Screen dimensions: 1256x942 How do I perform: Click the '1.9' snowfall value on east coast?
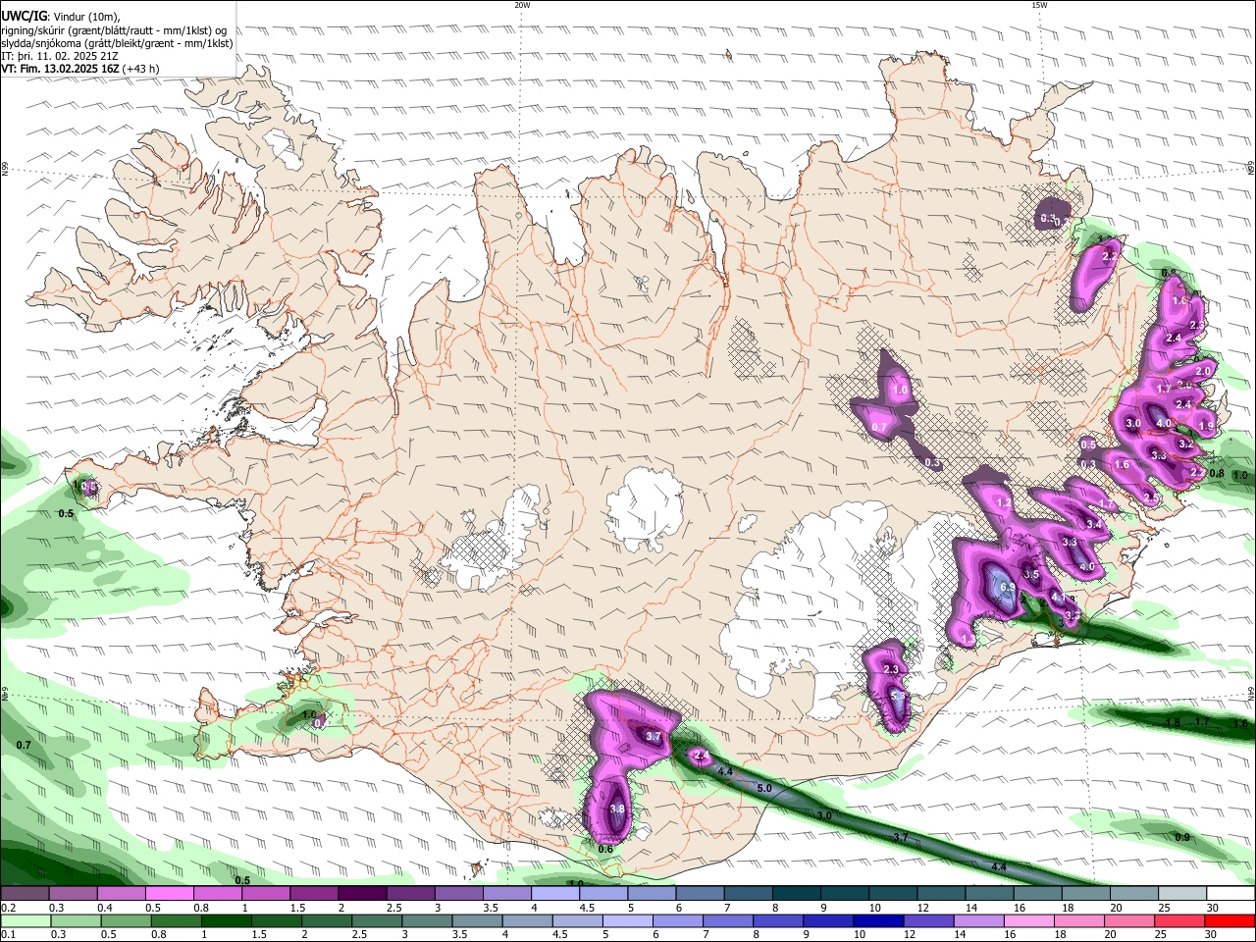(1207, 425)
